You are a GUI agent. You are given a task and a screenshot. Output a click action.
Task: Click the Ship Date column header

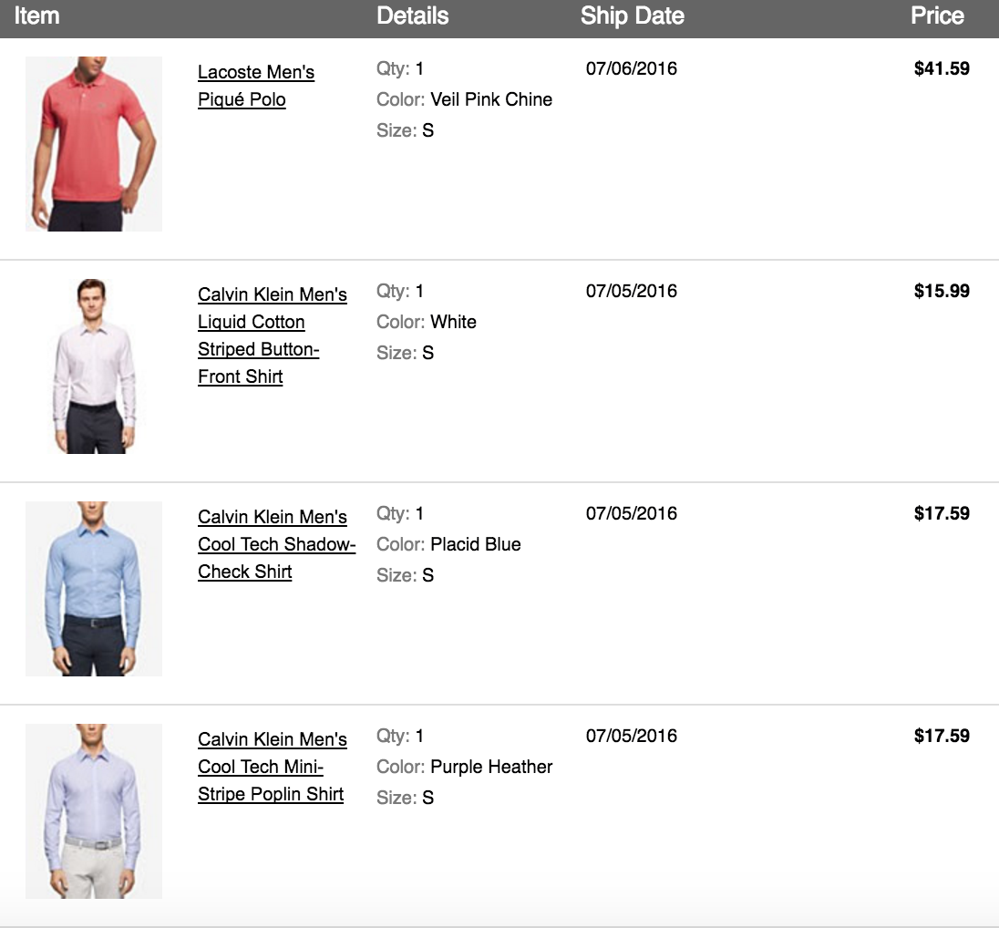(632, 16)
